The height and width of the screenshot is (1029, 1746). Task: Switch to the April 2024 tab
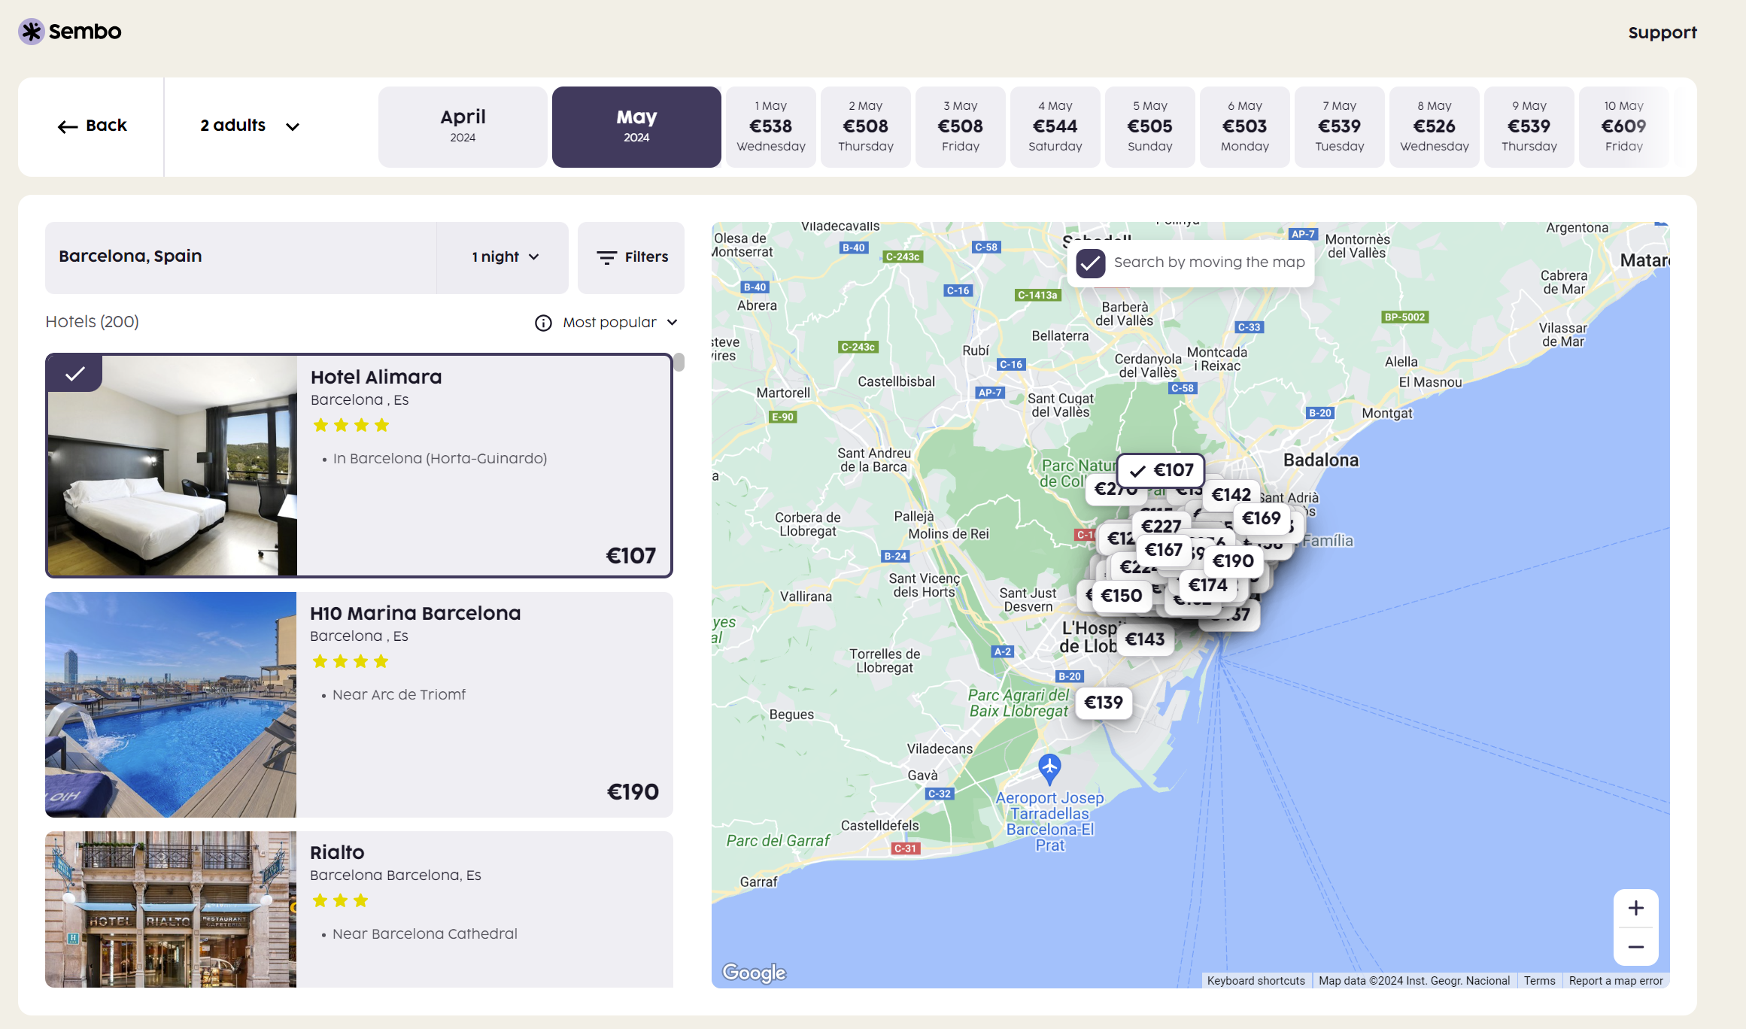[x=463, y=126]
